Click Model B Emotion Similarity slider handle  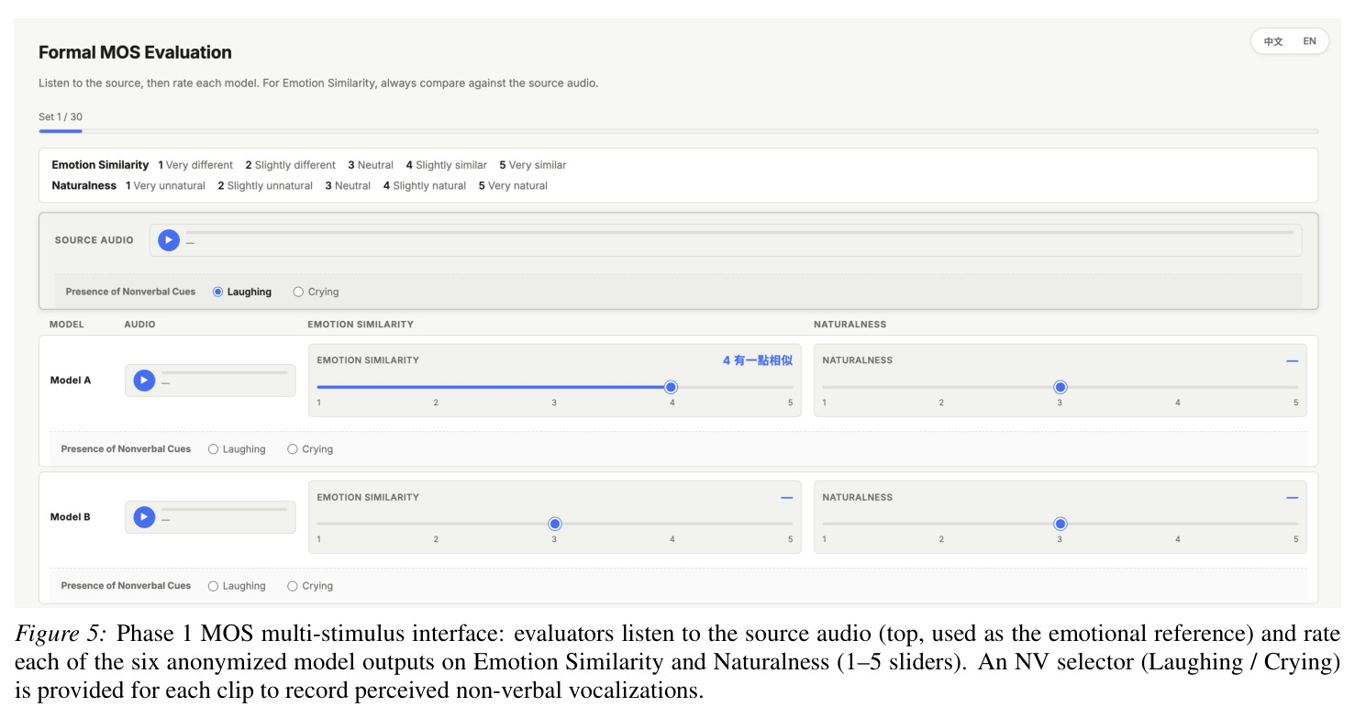[555, 524]
